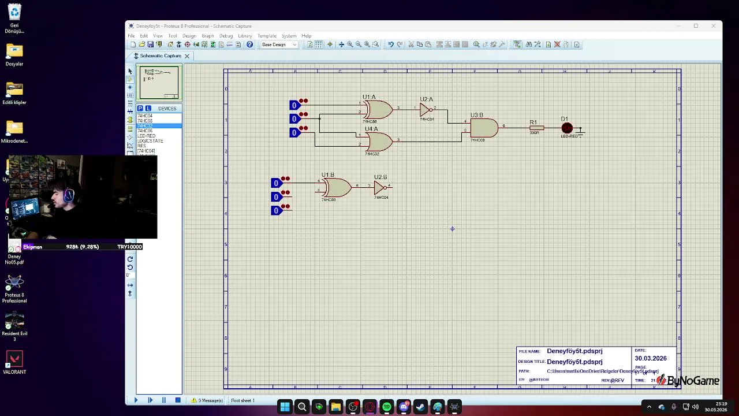Click the Zoom Out magnifier

click(x=358, y=44)
